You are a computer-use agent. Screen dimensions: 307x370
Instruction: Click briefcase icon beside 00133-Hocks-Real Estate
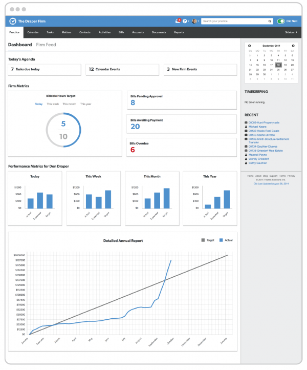pos(246,131)
